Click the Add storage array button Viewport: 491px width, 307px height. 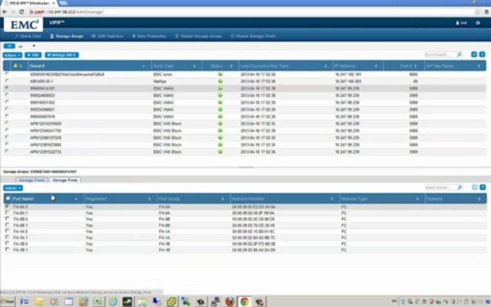(33, 55)
